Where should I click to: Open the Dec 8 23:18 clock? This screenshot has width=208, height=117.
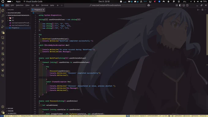tap(104, 2)
